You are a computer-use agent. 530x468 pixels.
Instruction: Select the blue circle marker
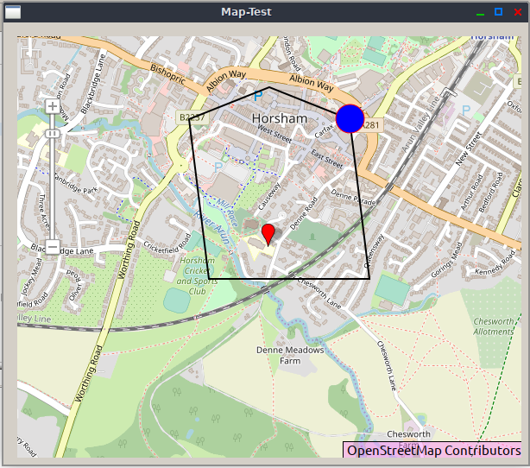click(350, 118)
